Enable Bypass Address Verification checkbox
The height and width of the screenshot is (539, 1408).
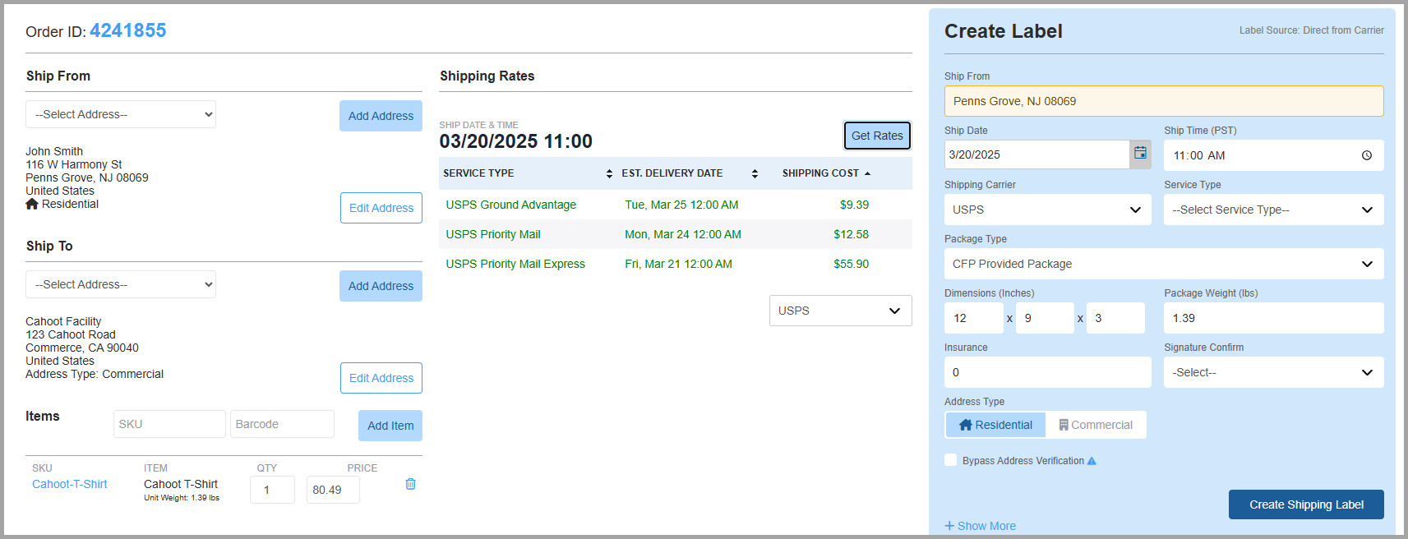click(x=951, y=460)
